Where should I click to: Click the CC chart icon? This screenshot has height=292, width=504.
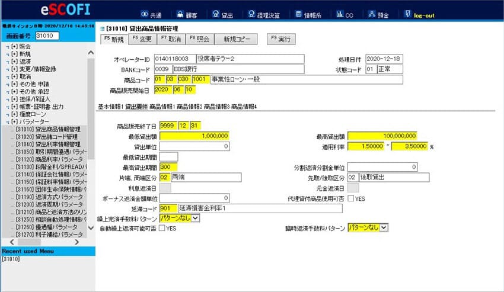pyautogui.click(x=339, y=14)
